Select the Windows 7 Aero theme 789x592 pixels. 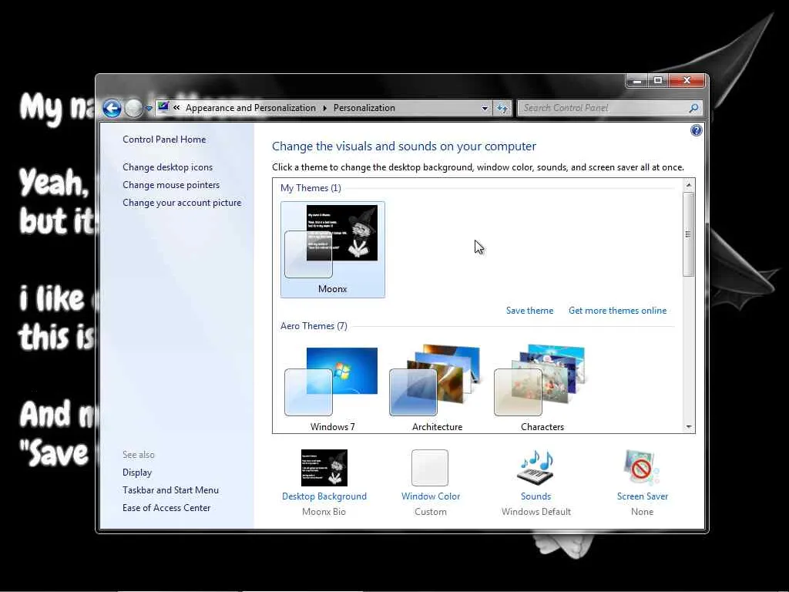pos(333,388)
